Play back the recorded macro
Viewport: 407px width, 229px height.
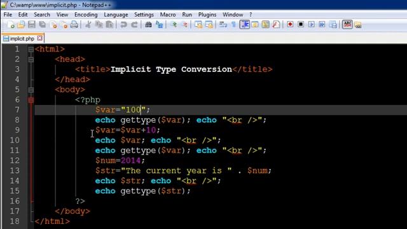point(312,25)
